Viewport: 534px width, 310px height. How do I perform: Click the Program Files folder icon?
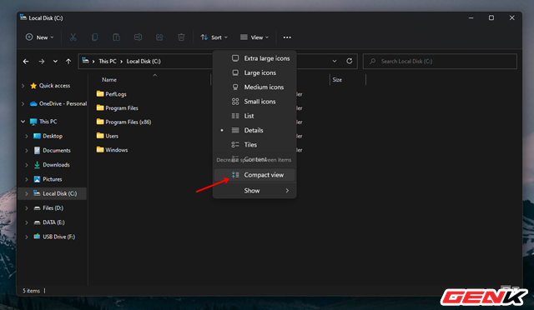click(x=100, y=107)
